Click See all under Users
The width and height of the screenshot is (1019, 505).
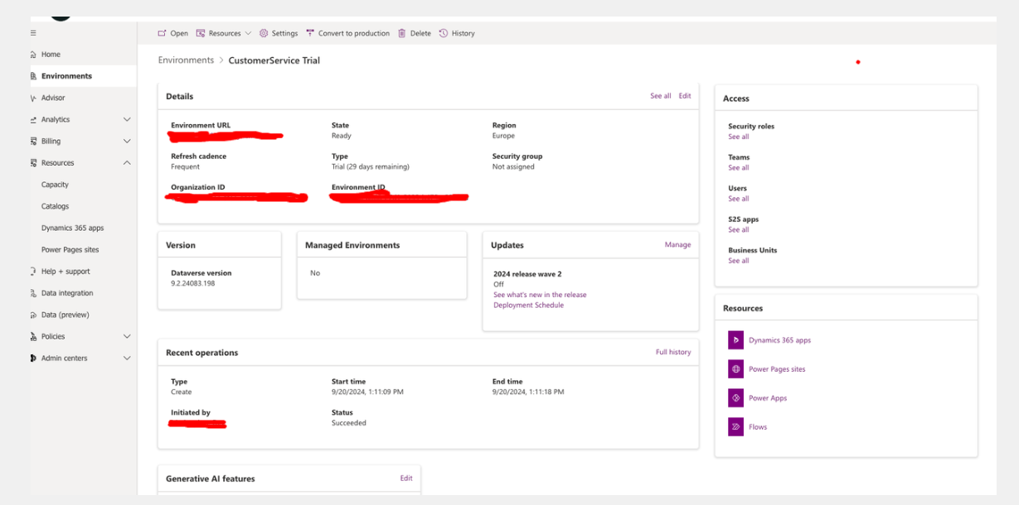pos(738,199)
